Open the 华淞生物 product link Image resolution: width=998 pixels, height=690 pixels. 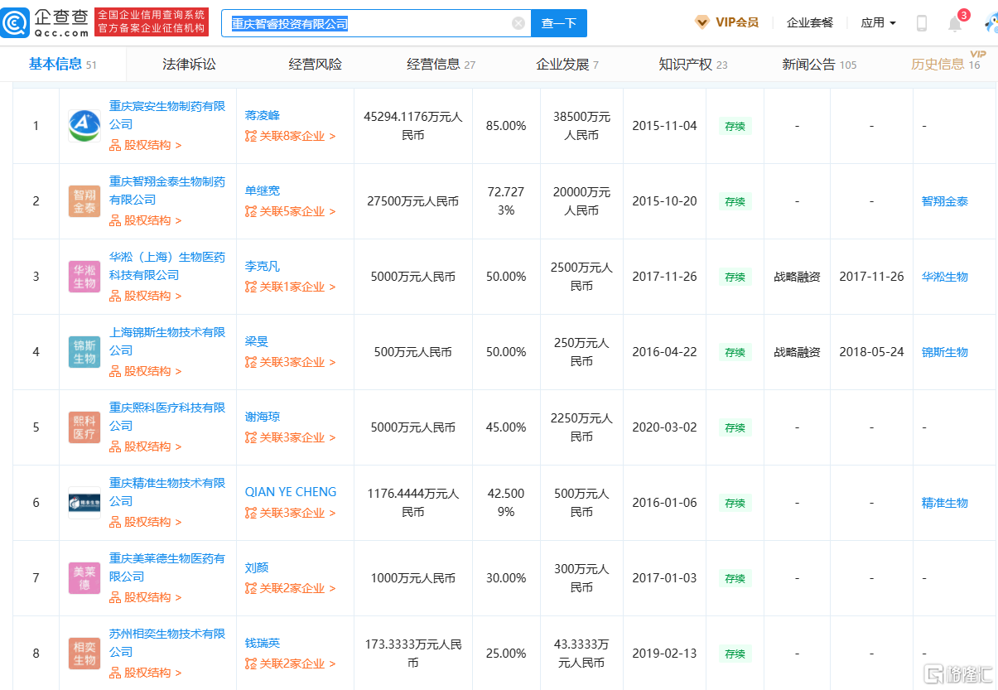click(x=945, y=277)
